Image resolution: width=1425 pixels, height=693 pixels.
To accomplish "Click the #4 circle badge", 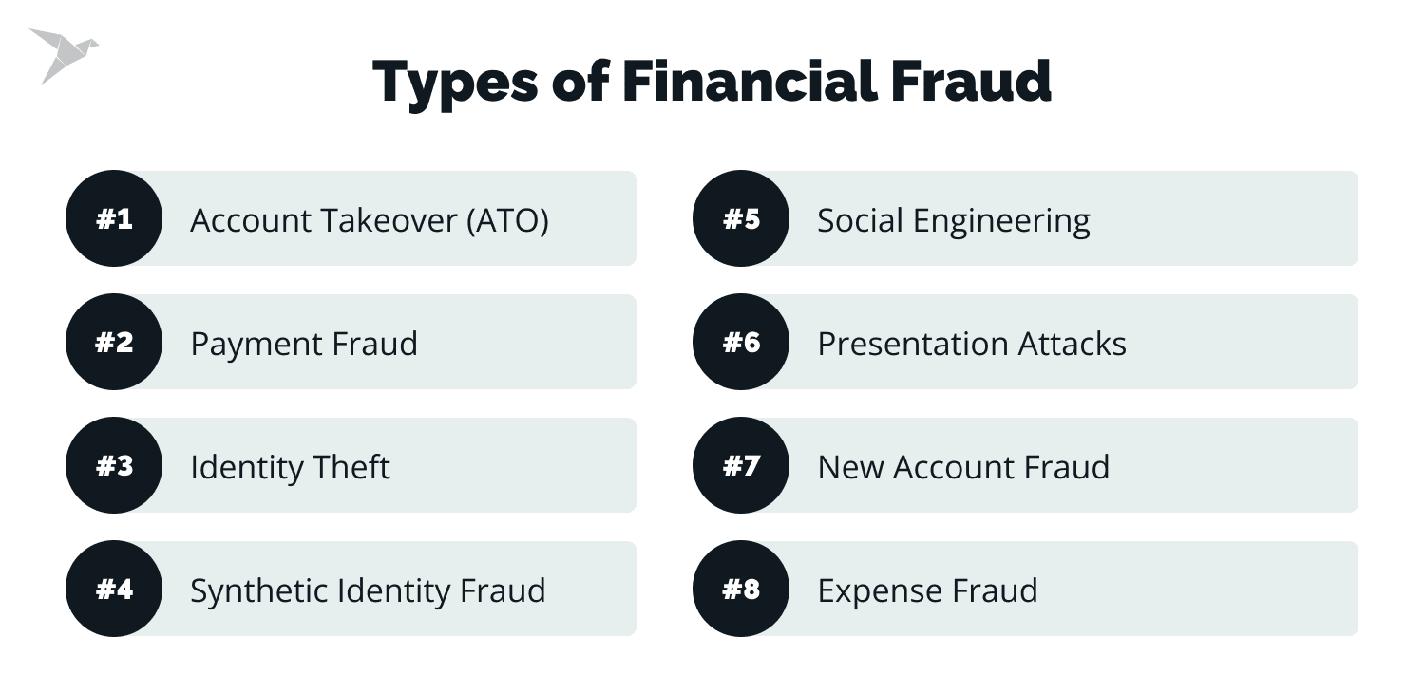I will (x=113, y=589).
